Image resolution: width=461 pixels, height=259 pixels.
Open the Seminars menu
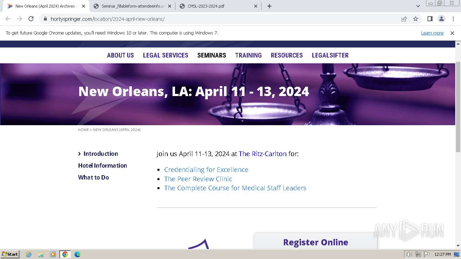click(212, 55)
